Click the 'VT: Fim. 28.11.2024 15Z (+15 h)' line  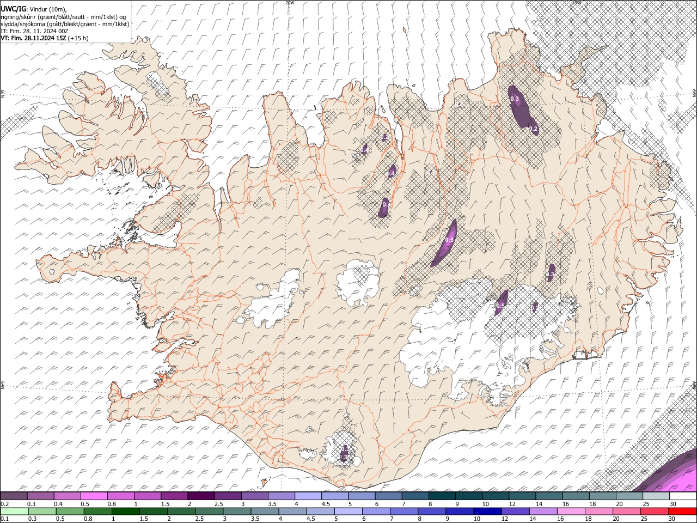coord(45,38)
